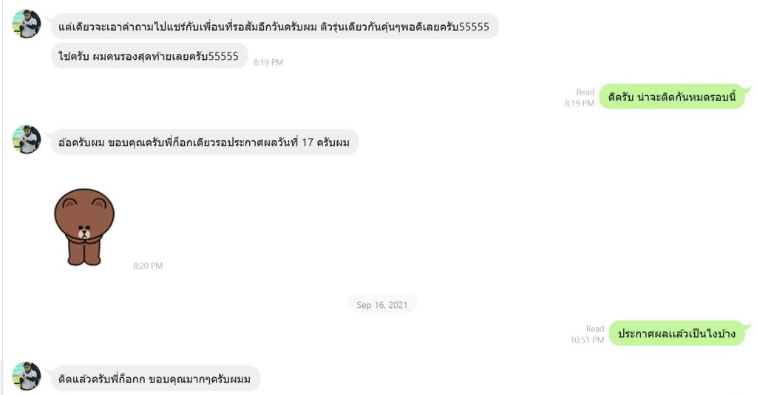The height and width of the screenshot is (395, 757).
Task: Select green bubble 'ประกาศผลแล้วเป็นไงบ้าง'
Action: pyautogui.click(x=677, y=333)
